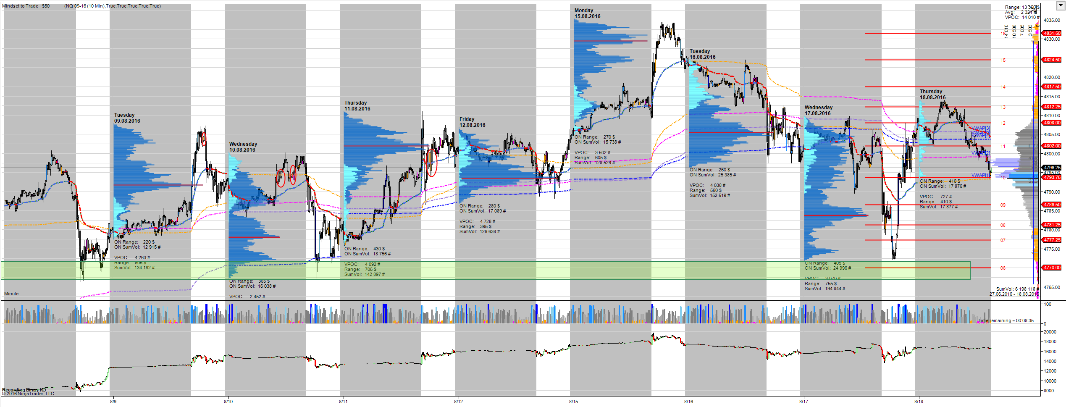Click the Friday 12.08.2016 session label
The width and height of the screenshot is (1066, 407).
click(473, 122)
